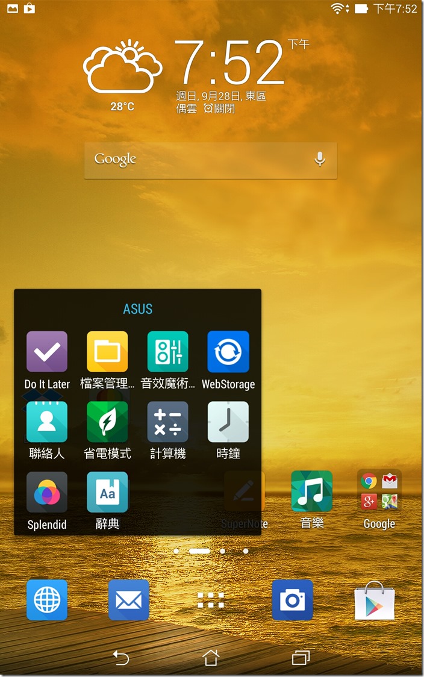
Task: Open the Do It Later app
Action: pos(46,352)
